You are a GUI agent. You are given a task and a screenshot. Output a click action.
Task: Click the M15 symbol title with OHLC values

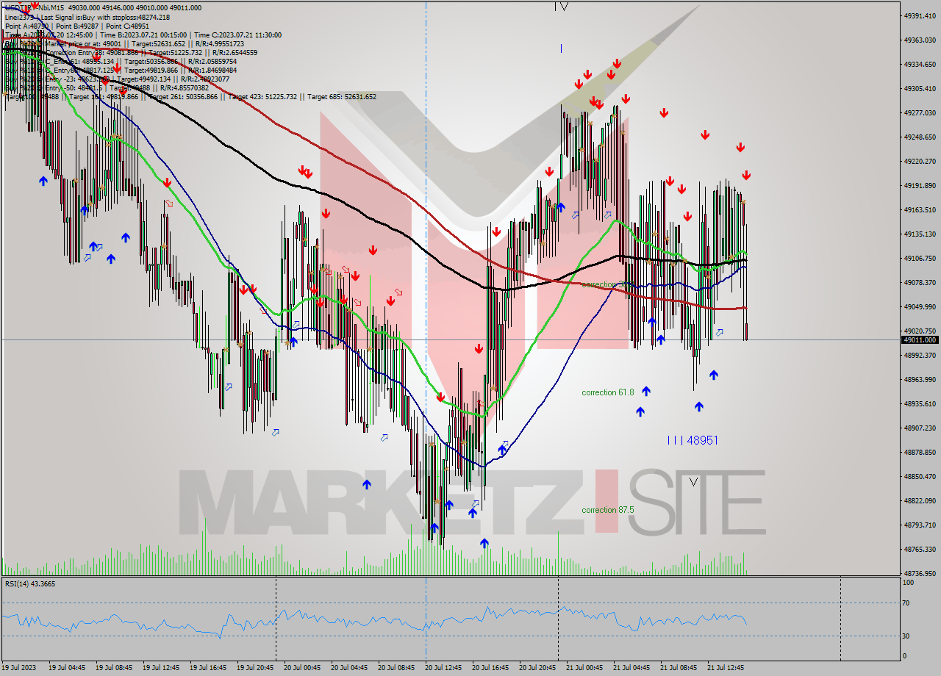(103, 8)
